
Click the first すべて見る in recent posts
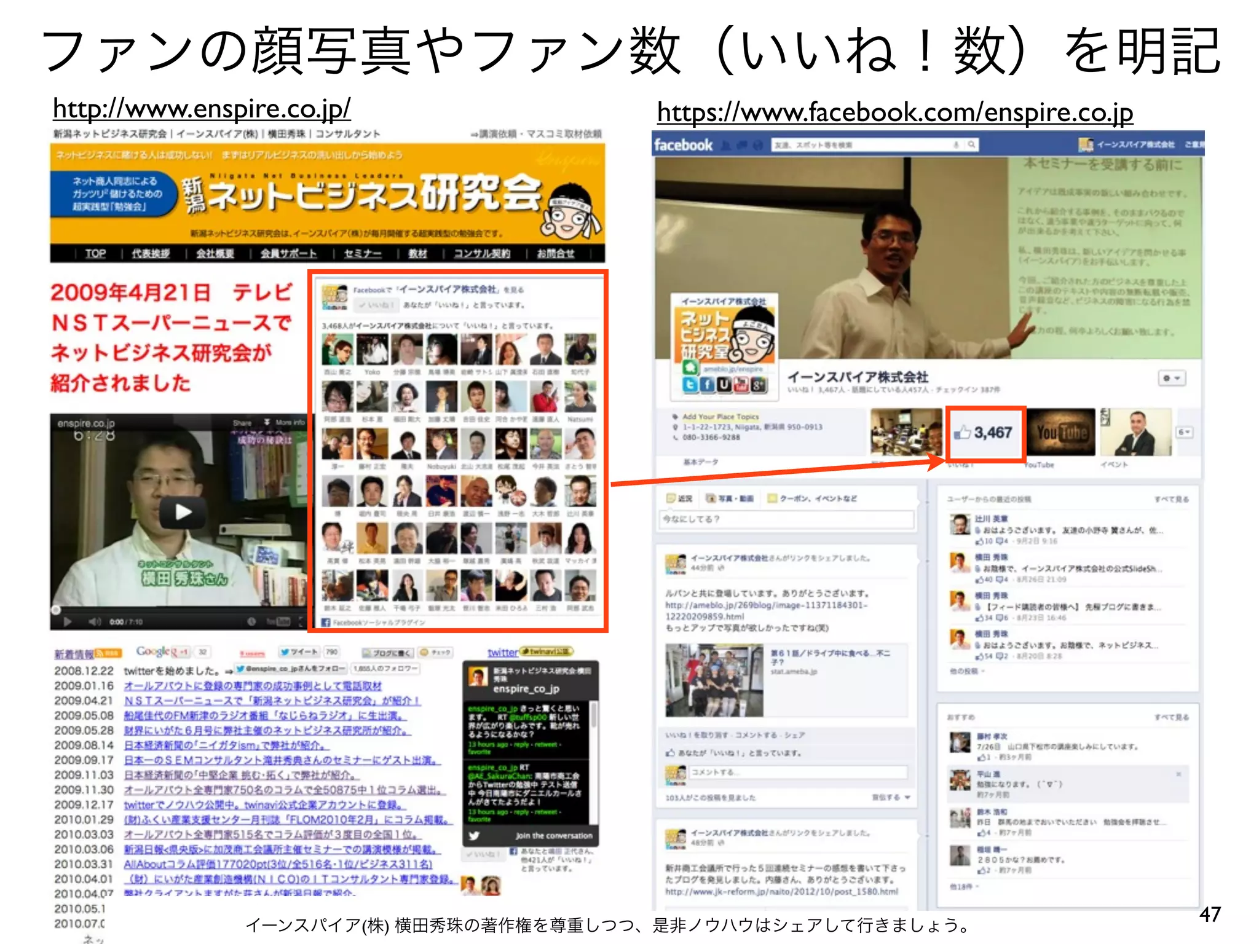1171,499
